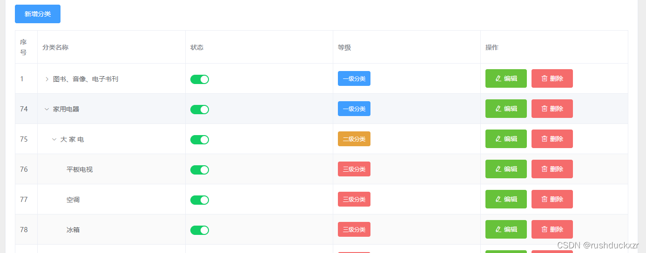Click the 三级分类 tag for 平板电视

point(354,169)
